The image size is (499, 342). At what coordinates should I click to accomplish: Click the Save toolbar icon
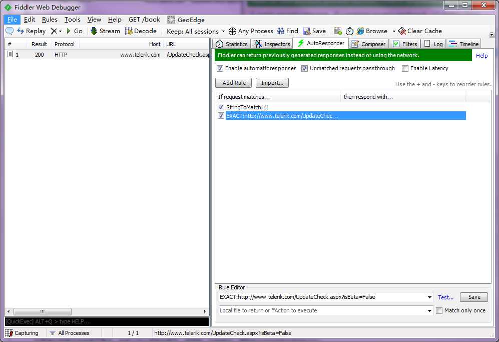[x=306, y=31]
